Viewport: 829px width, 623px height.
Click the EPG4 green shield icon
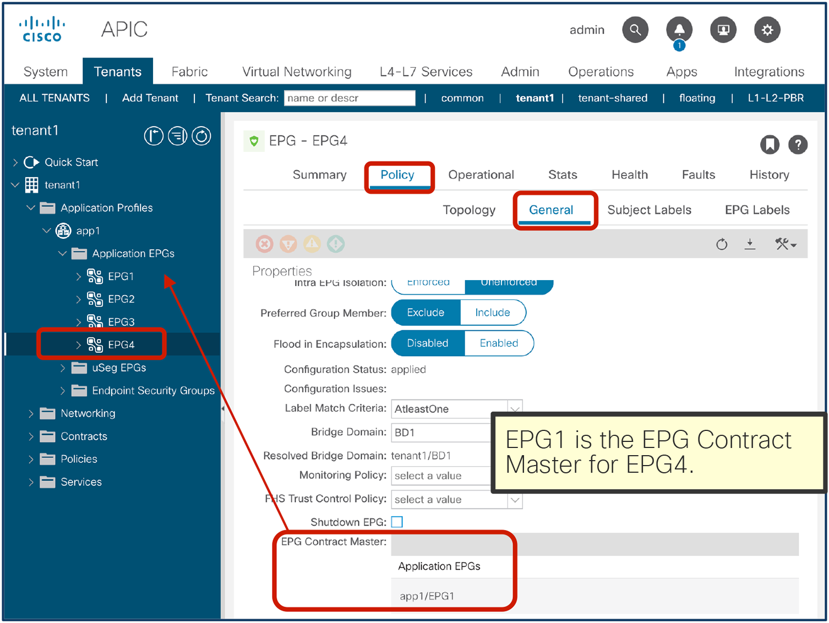[254, 141]
